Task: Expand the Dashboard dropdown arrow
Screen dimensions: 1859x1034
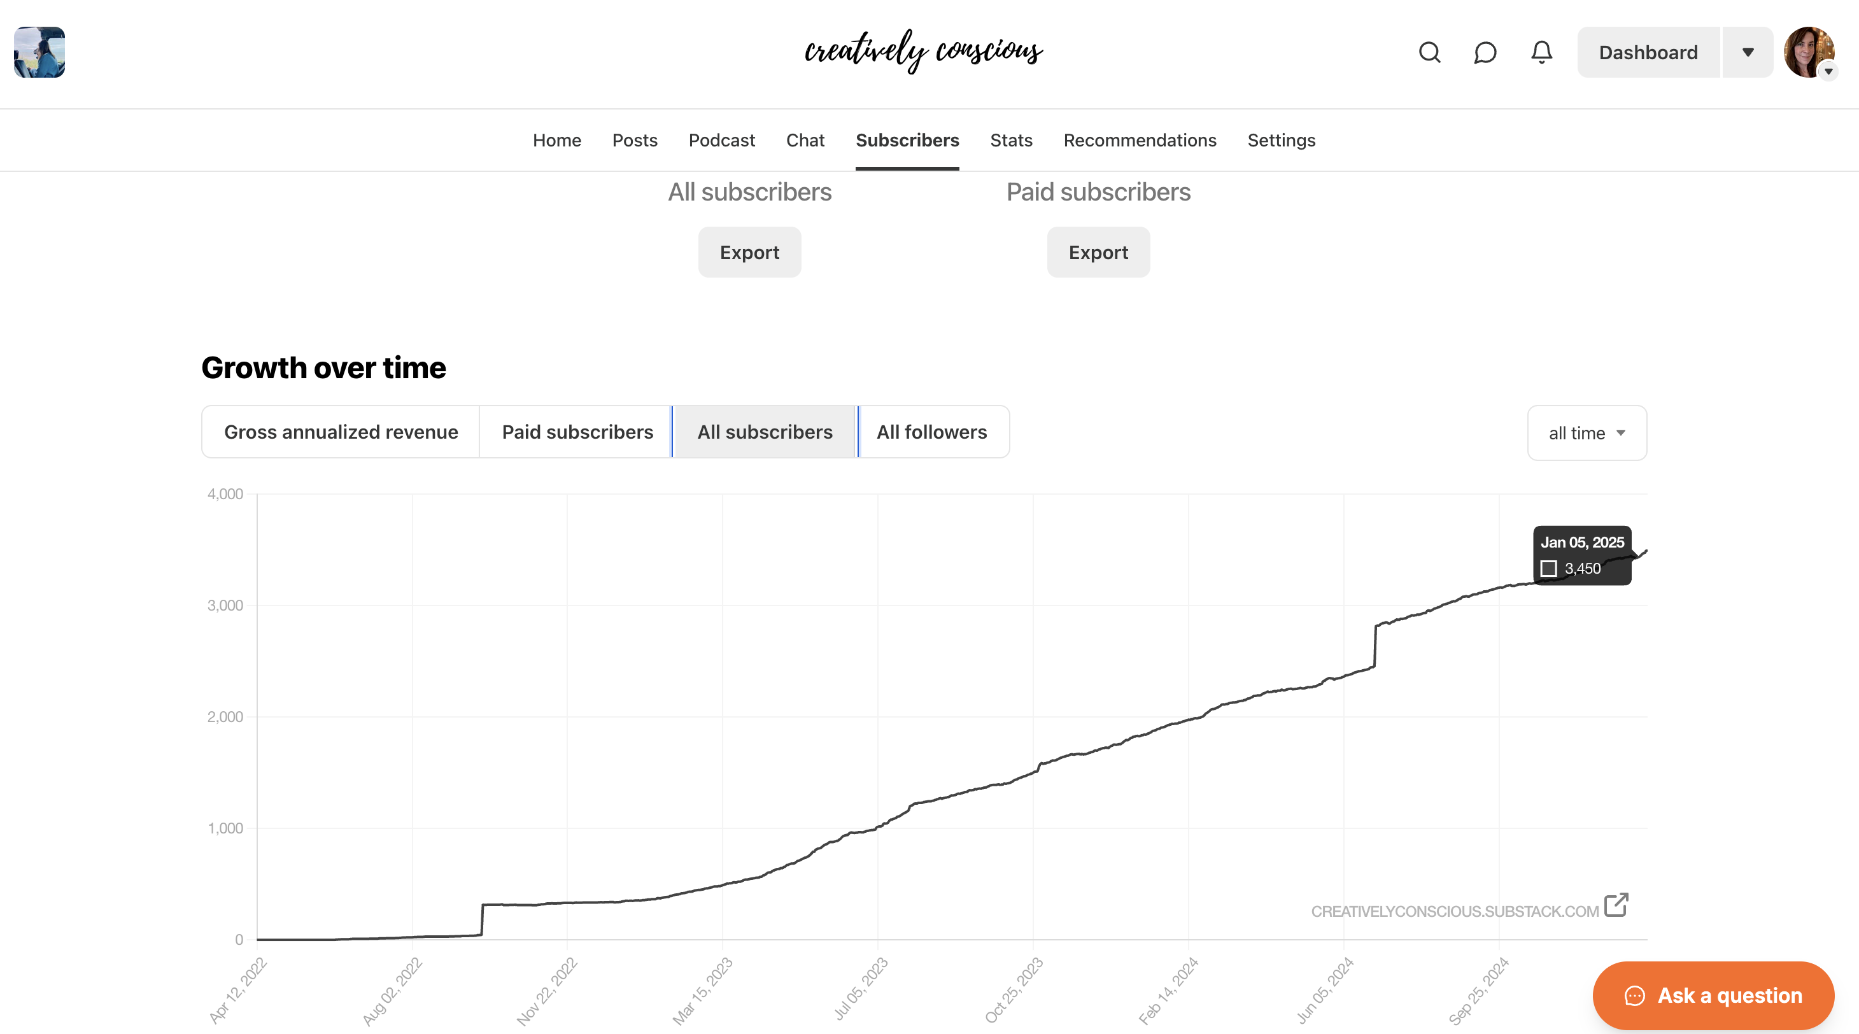Action: point(1748,53)
